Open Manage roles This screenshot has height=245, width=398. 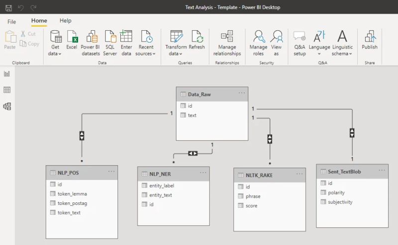point(258,43)
